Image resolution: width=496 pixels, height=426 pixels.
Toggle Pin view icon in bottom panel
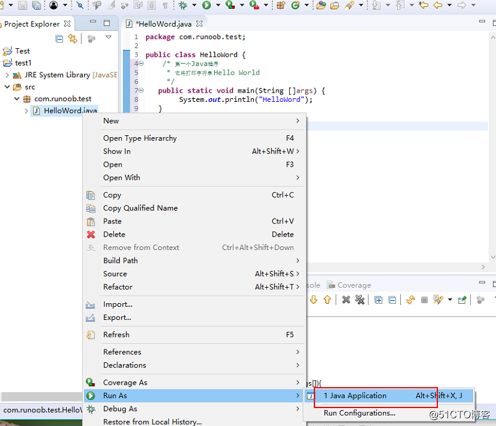pos(462,299)
